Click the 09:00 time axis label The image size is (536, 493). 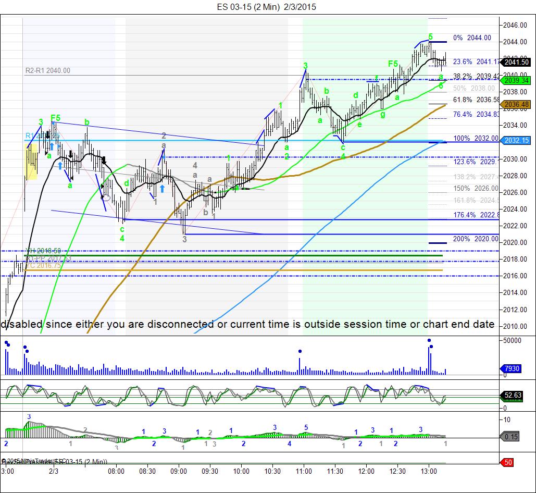(x=179, y=472)
